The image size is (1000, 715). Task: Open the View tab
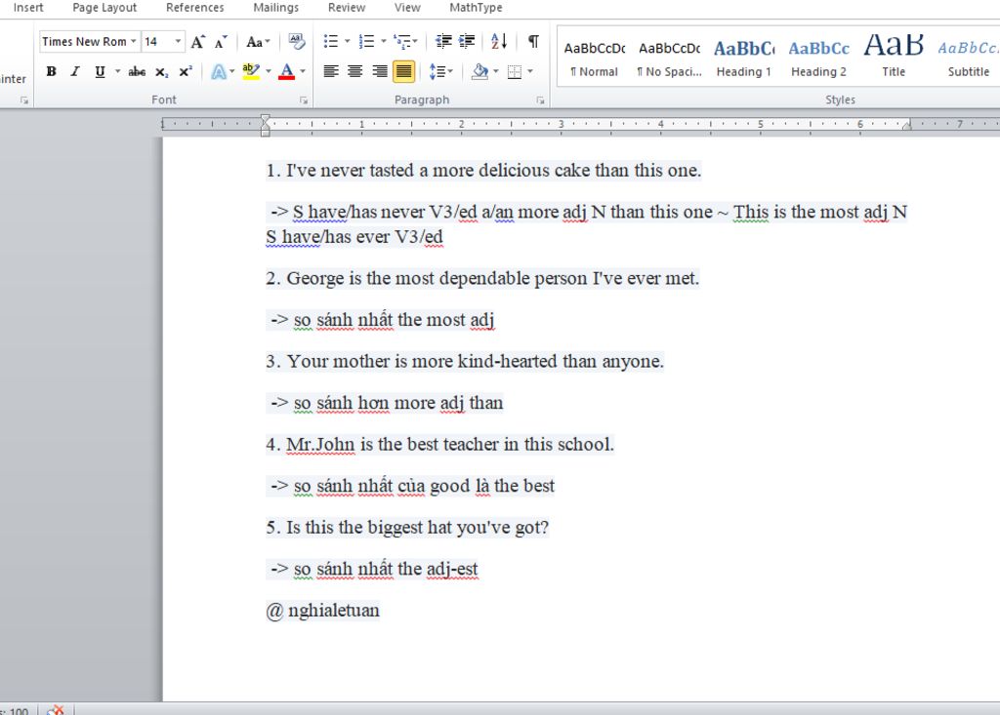coord(407,8)
